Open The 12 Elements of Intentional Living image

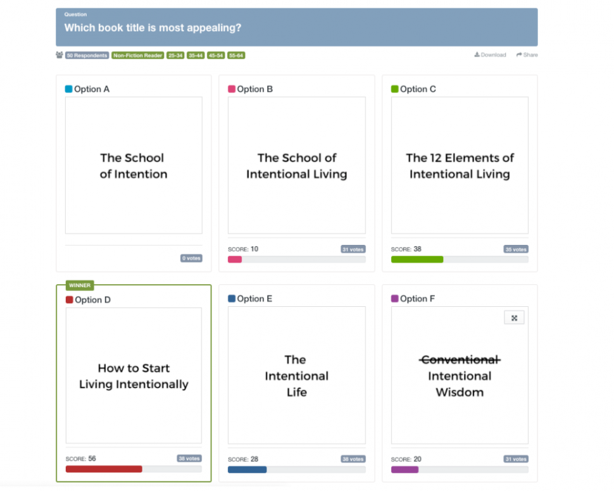click(x=460, y=166)
